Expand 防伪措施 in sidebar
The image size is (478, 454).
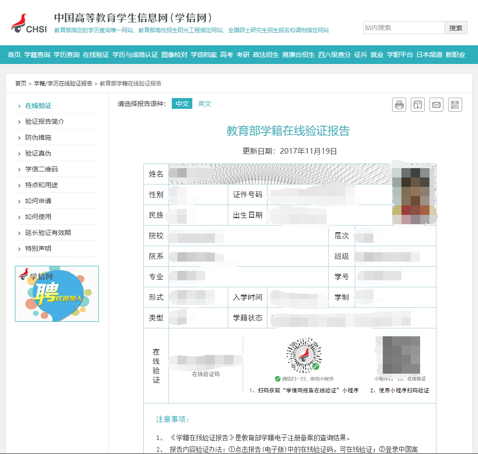pos(38,137)
